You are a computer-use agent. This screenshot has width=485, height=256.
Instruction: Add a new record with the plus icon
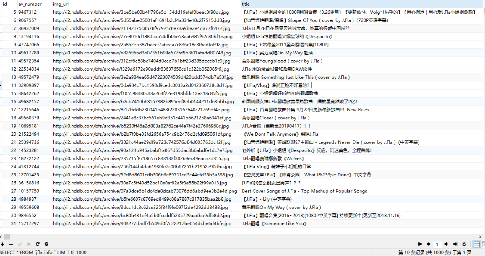2,244
